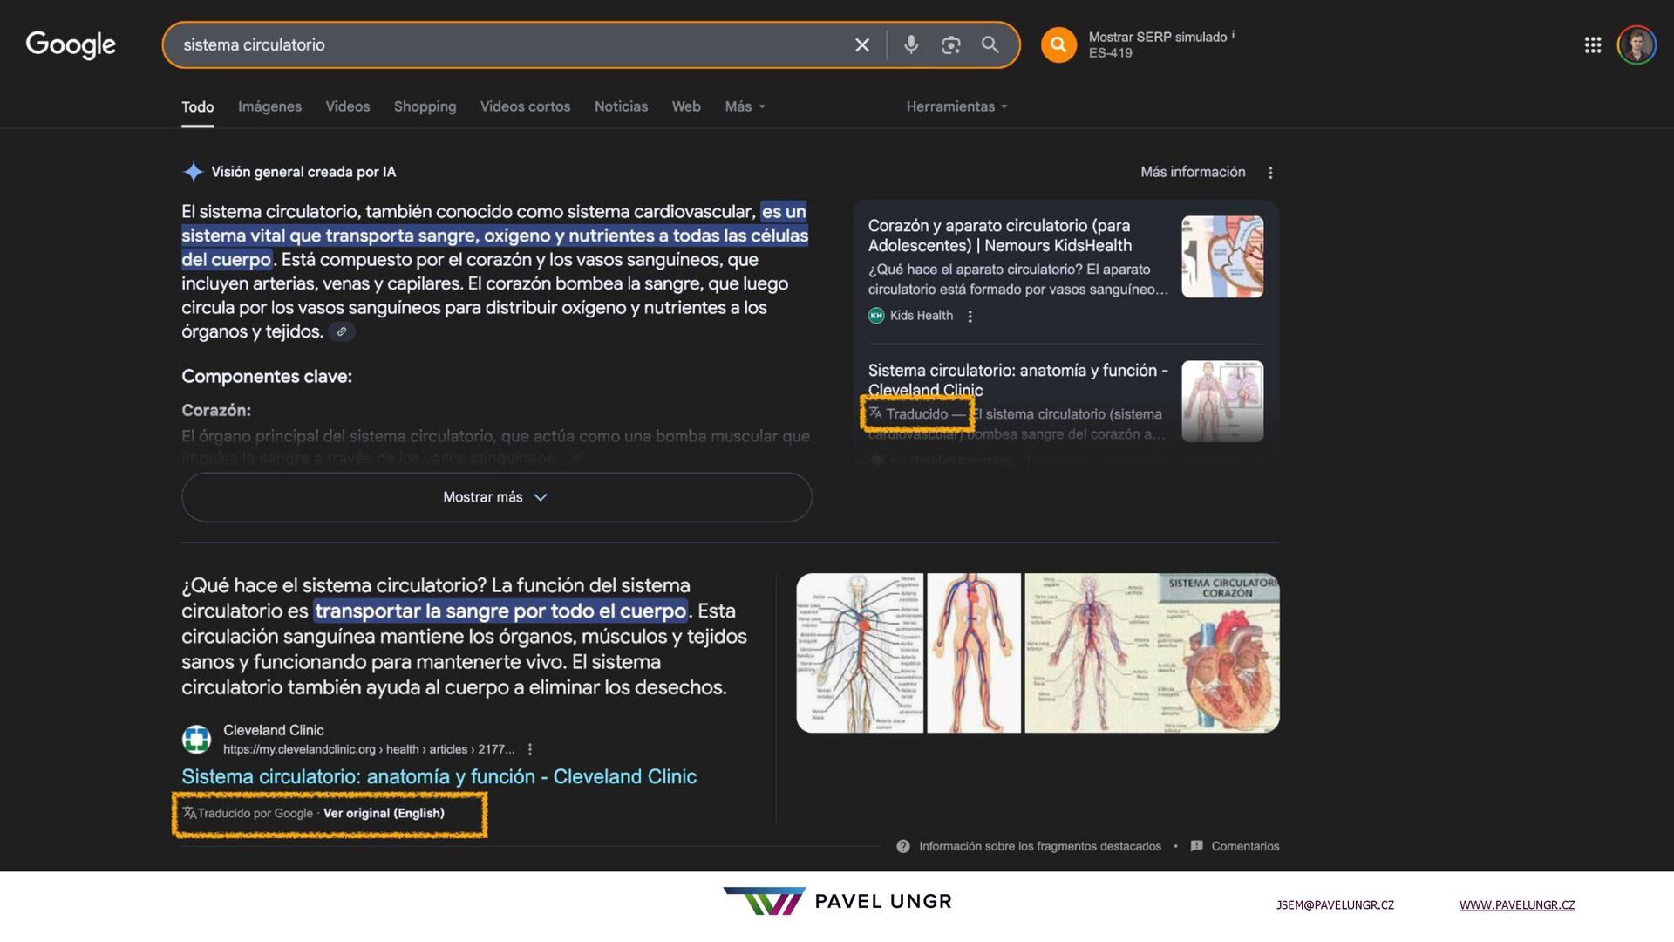
Task: Click the link chip after 'órganos y tejidos'
Action: (x=342, y=332)
